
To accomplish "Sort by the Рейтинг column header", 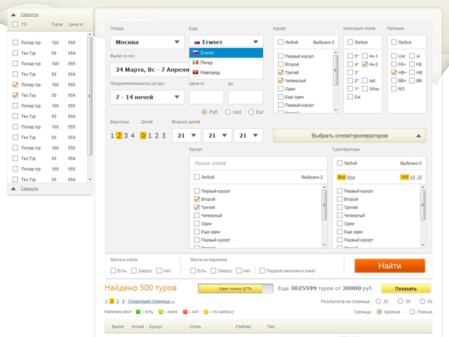I will [x=243, y=326].
